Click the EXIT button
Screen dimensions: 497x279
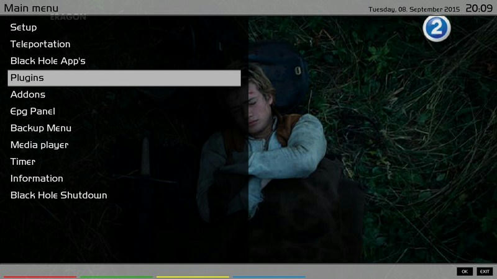(x=485, y=272)
